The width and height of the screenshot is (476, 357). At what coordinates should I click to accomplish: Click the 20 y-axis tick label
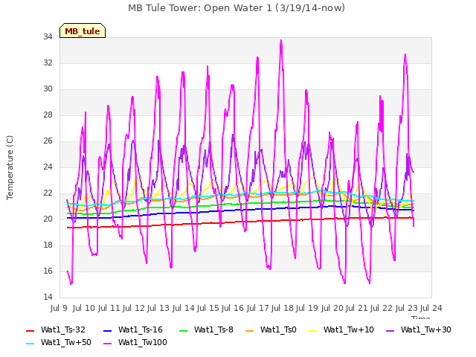tap(48, 219)
